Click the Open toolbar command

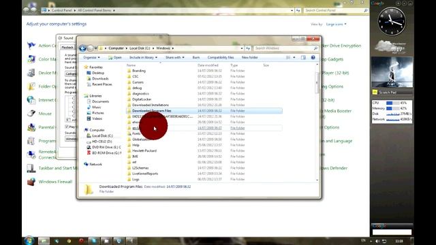click(x=115, y=57)
